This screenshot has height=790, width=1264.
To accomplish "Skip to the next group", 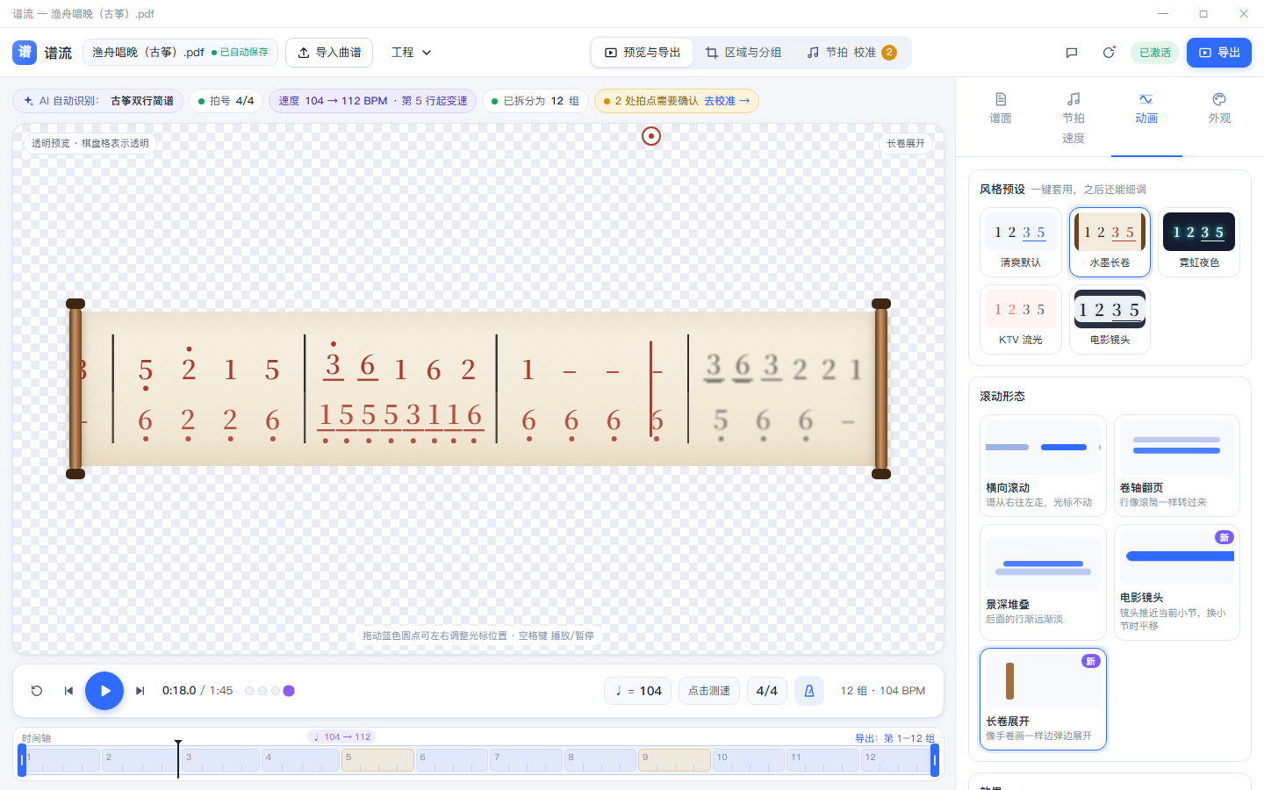I will point(140,691).
